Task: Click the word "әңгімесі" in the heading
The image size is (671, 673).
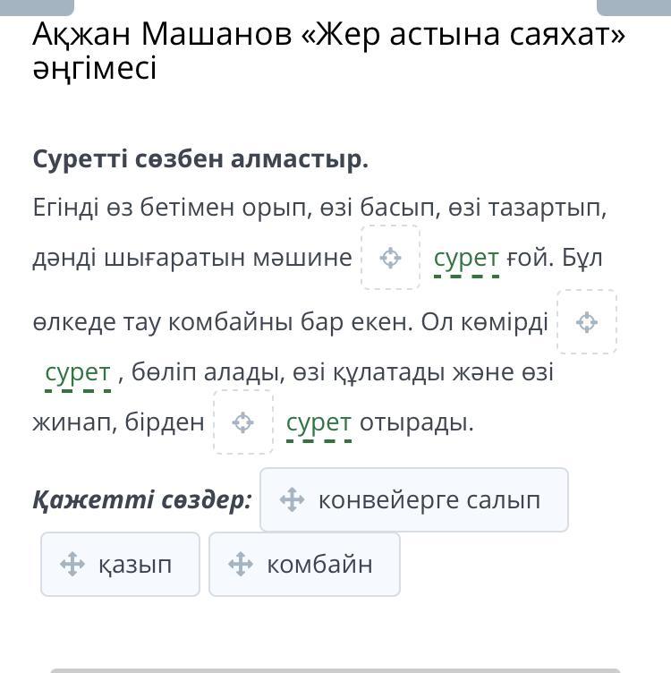Action: pyautogui.click(x=95, y=68)
